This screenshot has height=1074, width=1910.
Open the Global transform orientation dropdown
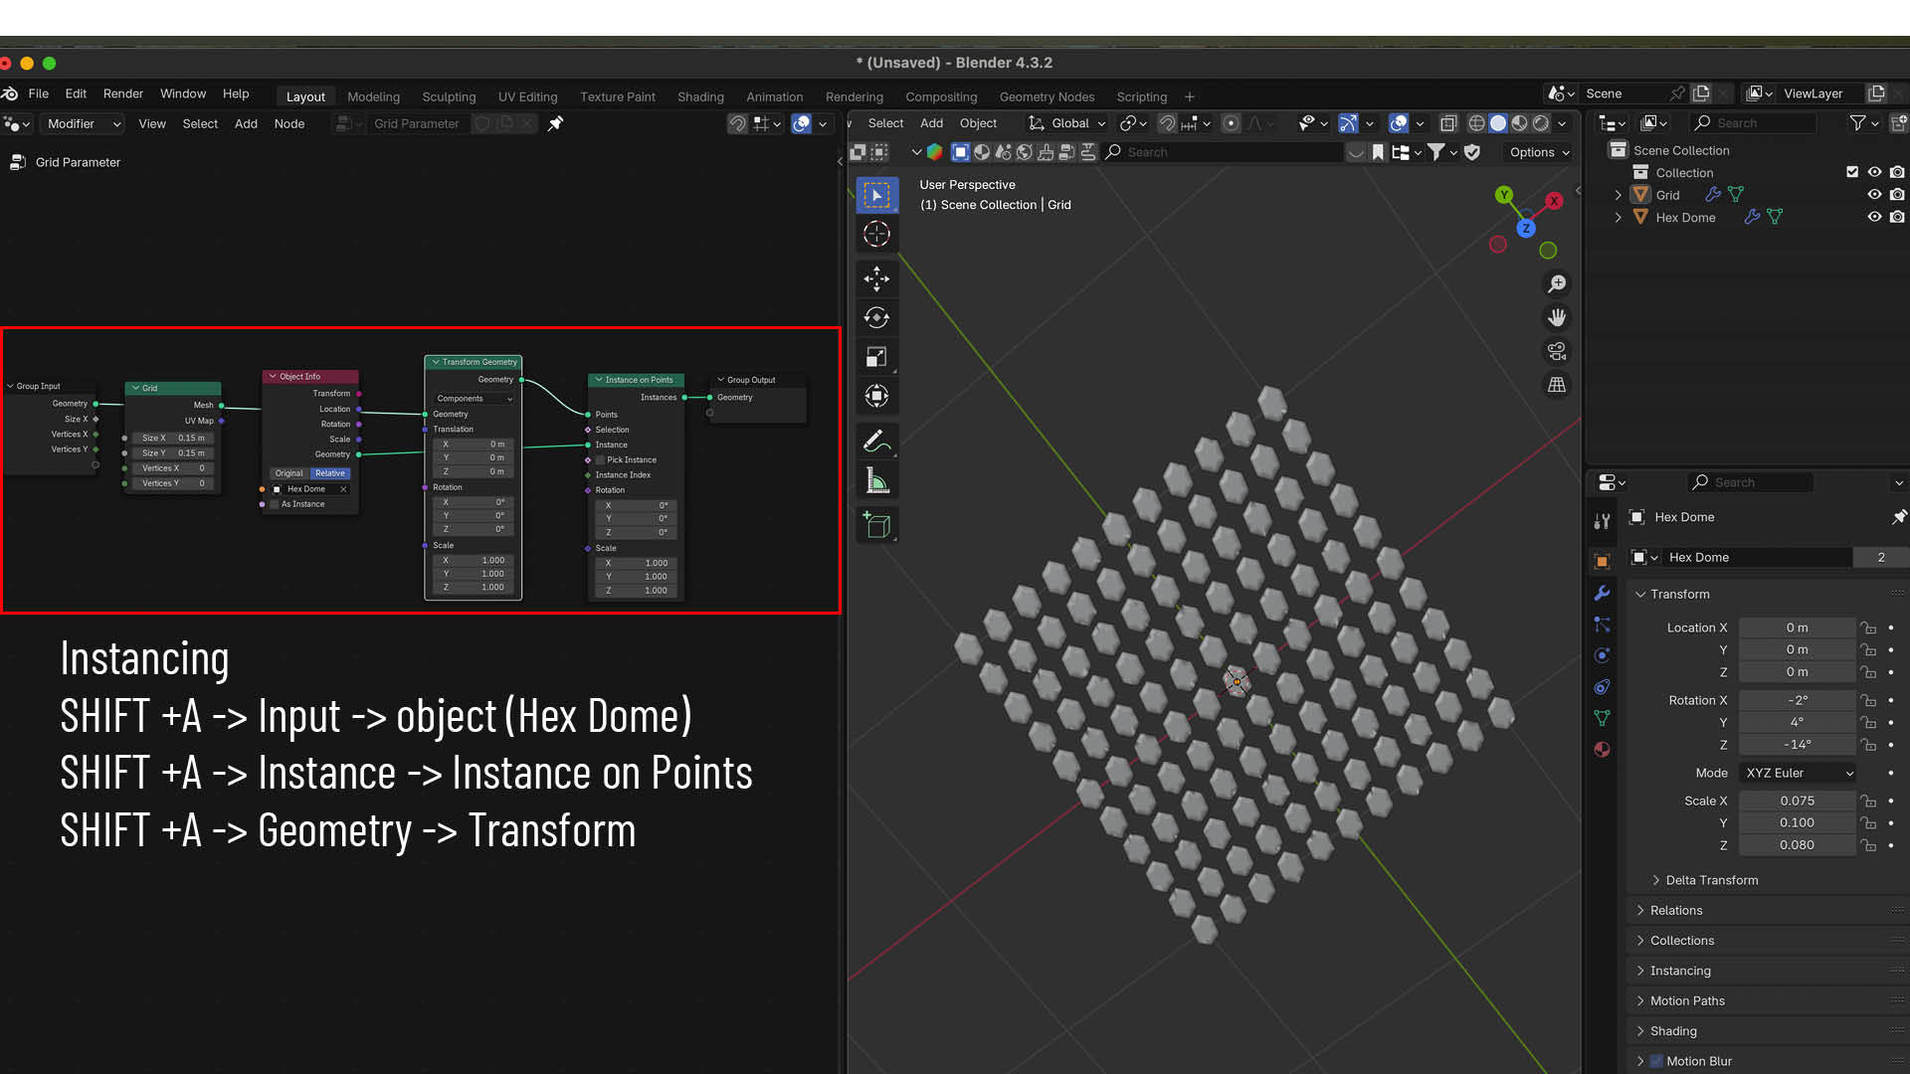pyautogui.click(x=1068, y=123)
